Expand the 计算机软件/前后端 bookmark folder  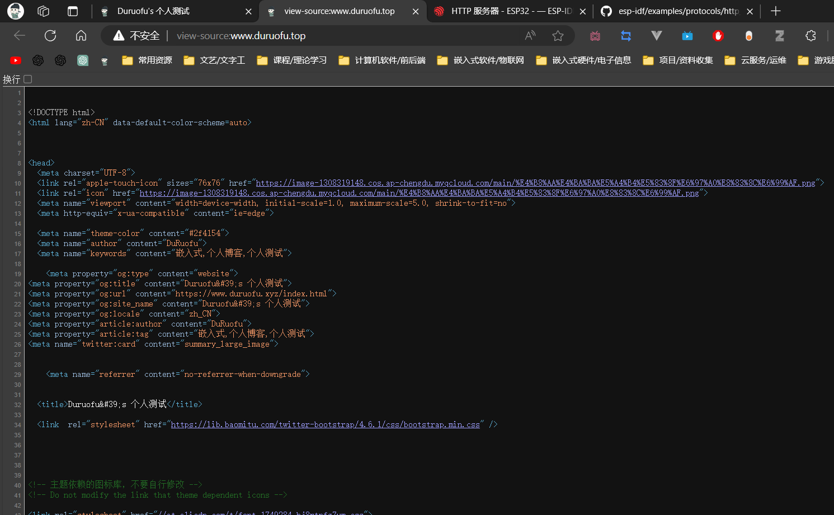pos(382,60)
